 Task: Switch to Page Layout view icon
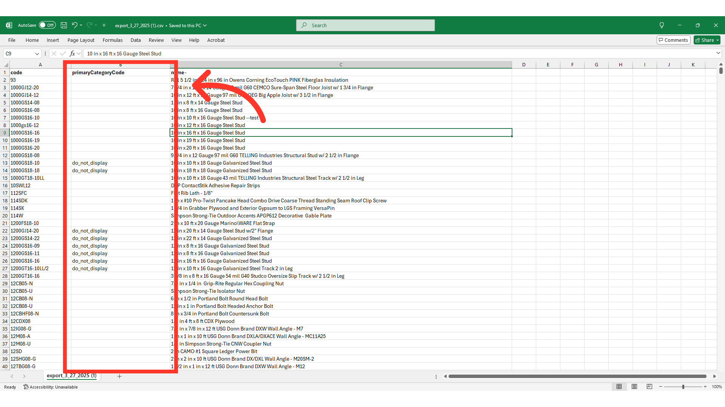tap(634, 387)
